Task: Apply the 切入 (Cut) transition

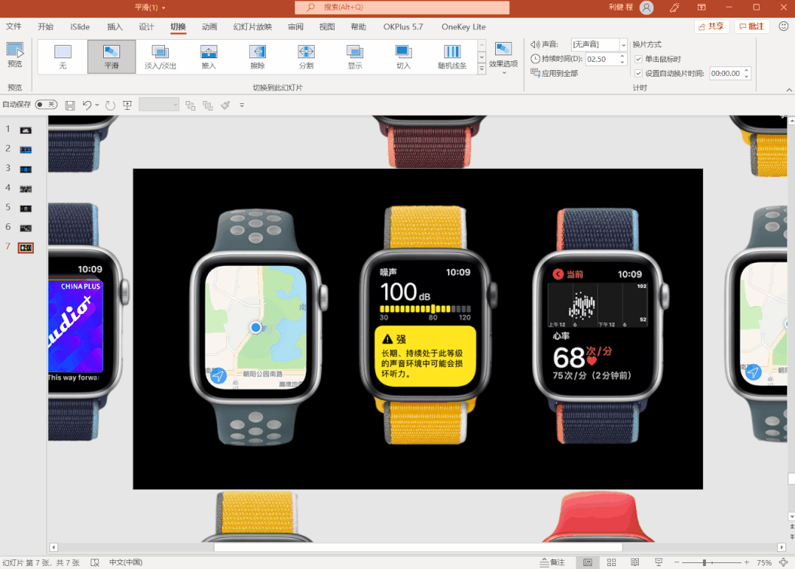Action: coord(404,57)
